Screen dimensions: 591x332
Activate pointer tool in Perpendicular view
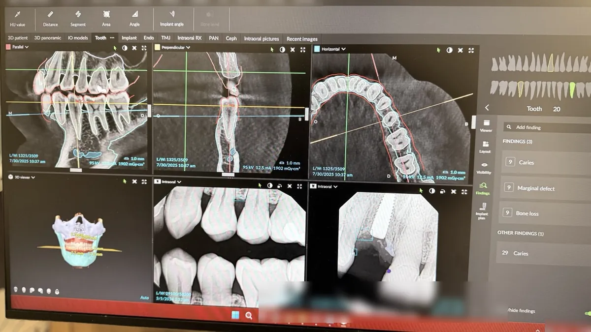(272, 49)
